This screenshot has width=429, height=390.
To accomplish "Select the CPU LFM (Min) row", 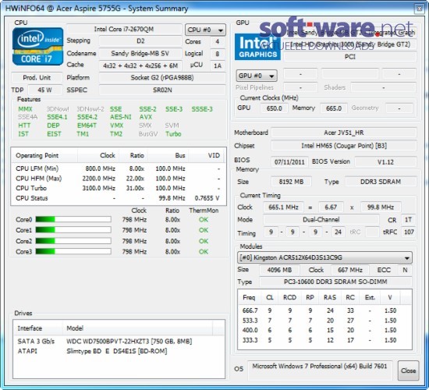I will click(119, 168).
